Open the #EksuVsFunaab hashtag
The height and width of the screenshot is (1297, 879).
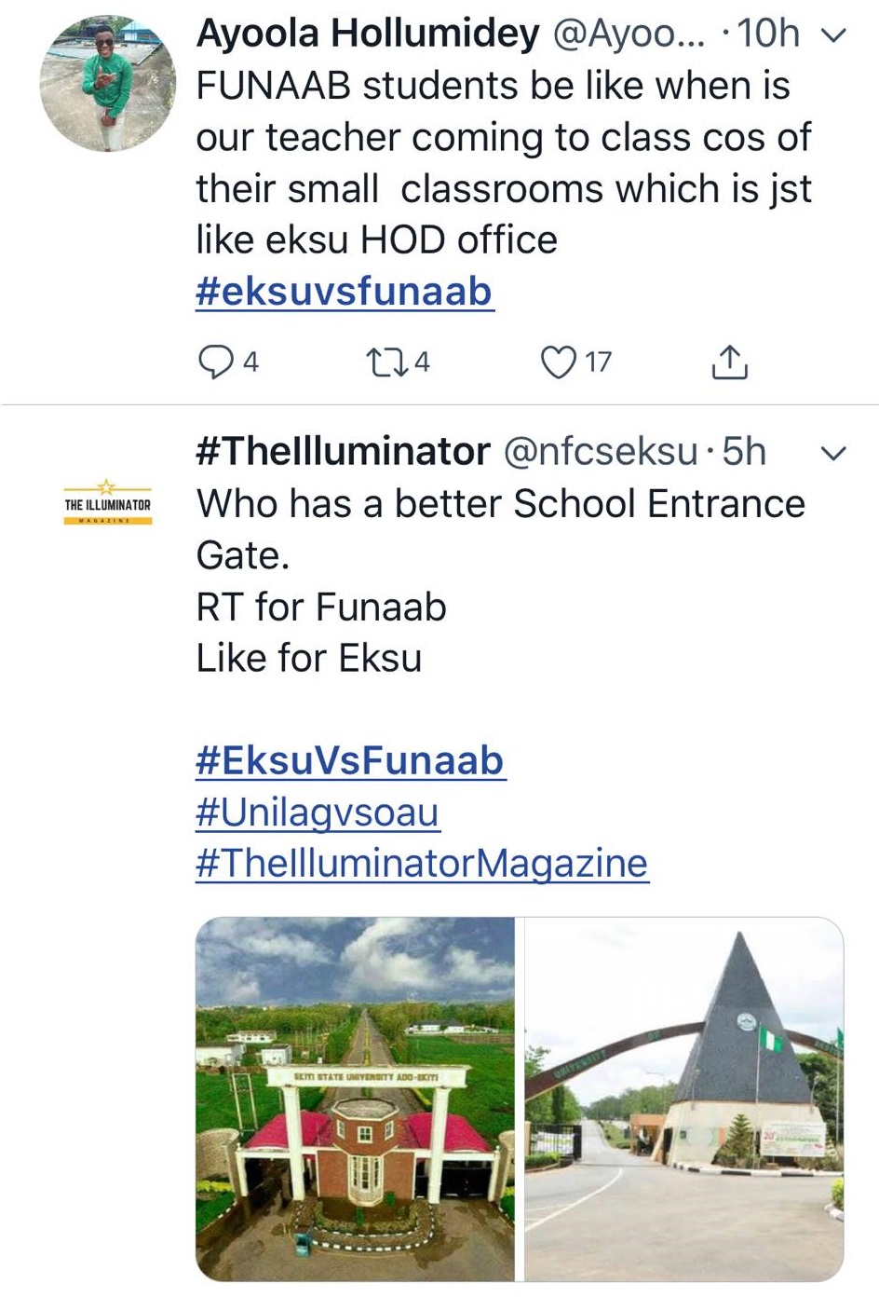350,760
